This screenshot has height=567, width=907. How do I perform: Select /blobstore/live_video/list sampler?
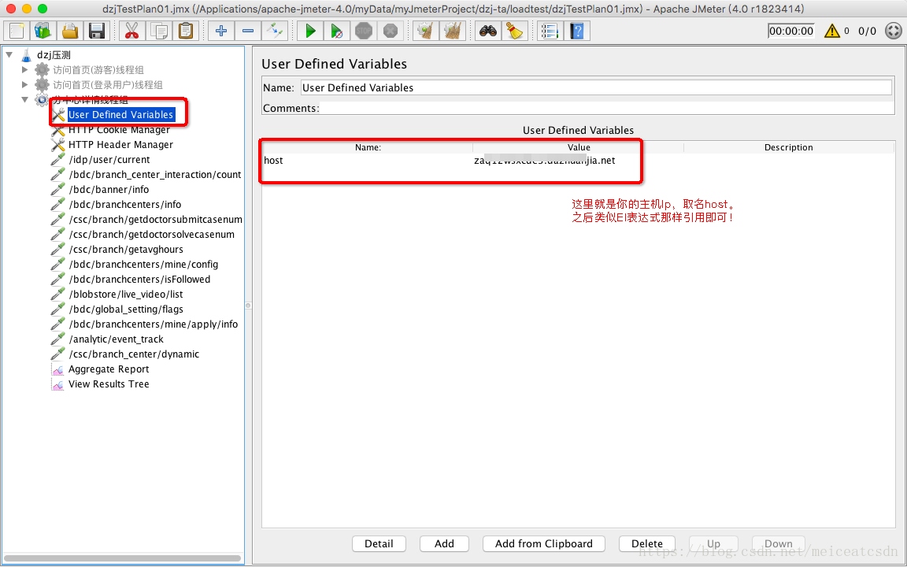[126, 295]
